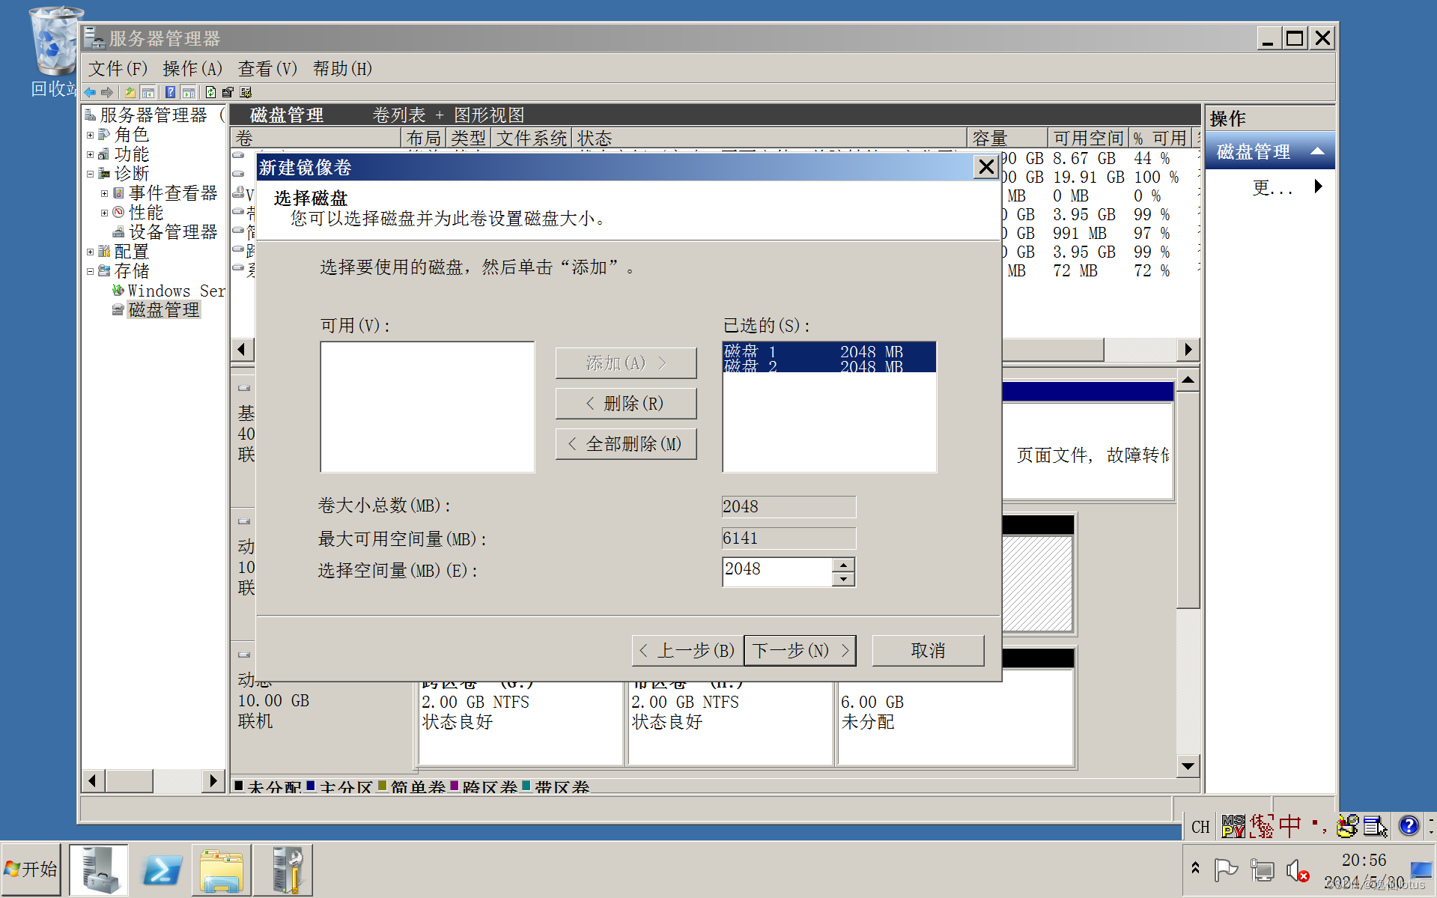
Task: Open Server Manager from taskbar
Action: coord(99,870)
